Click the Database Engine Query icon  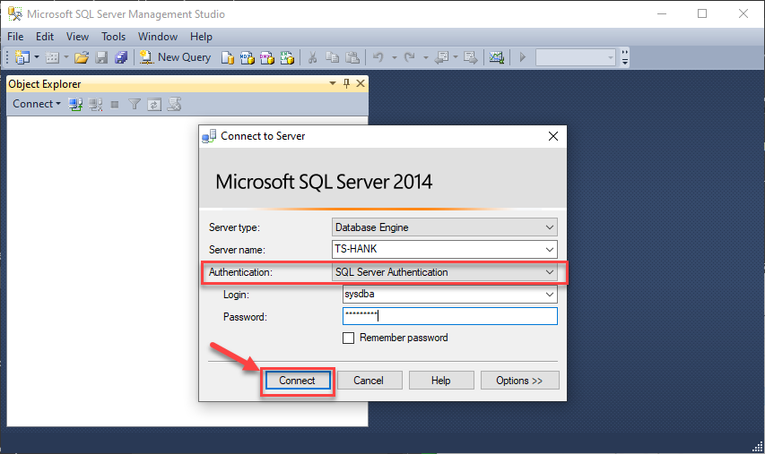coord(228,57)
